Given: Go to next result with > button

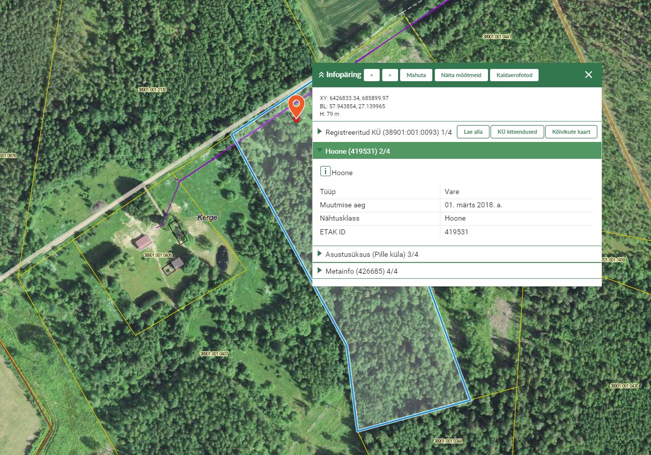Looking at the screenshot, I should (390, 75).
